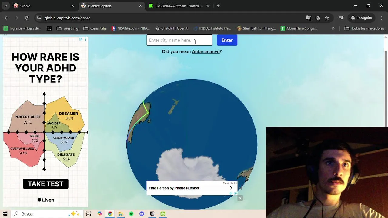Open the ADHD ad options dots
The image size is (388, 218).
tap(86, 39)
